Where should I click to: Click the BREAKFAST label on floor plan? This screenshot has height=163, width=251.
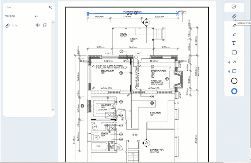point(158,71)
